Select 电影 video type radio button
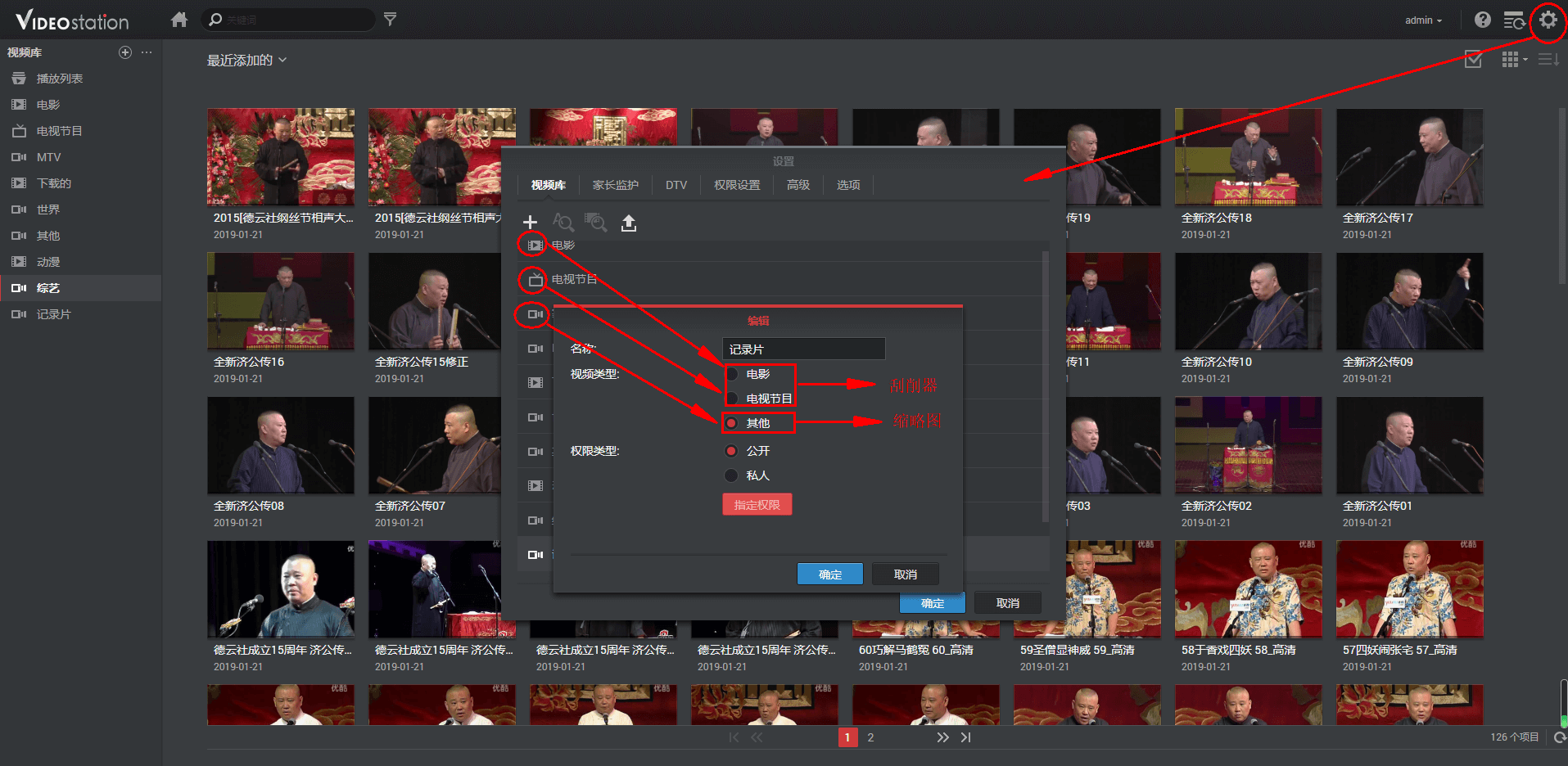The height and width of the screenshot is (766, 1568). click(732, 374)
